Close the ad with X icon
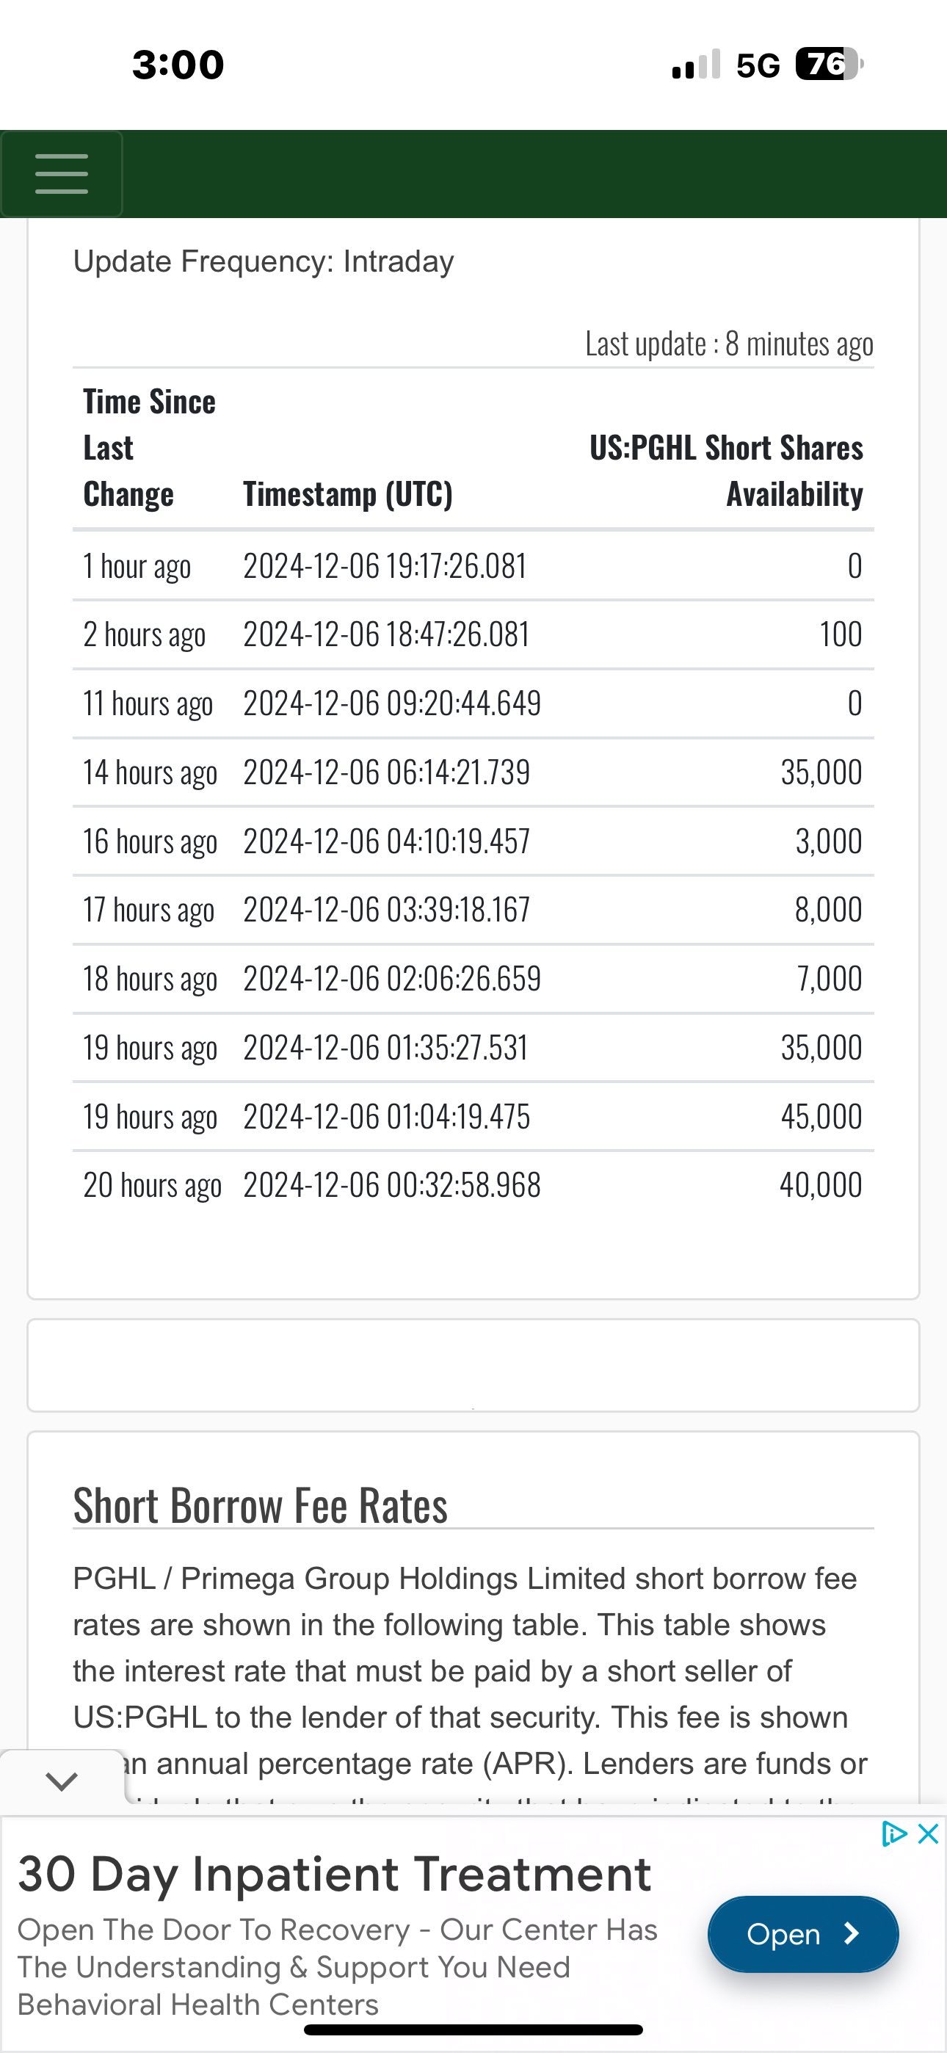The height and width of the screenshot is (2053, 947). pos(928,1834)
